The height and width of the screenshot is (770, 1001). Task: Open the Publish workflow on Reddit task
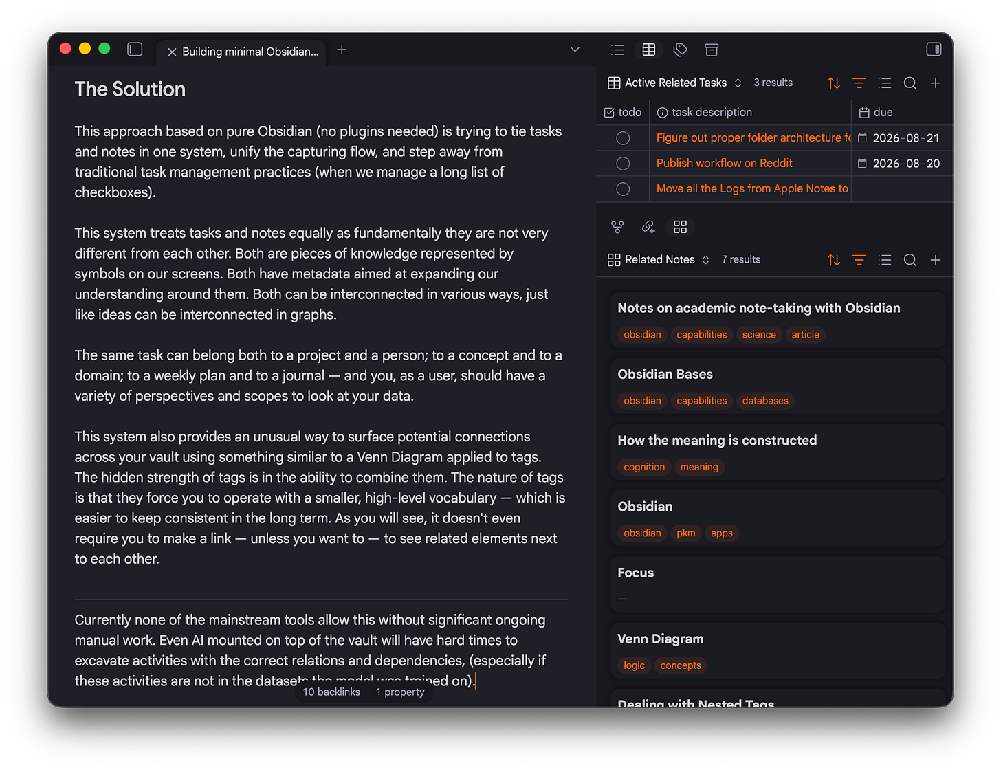point(724,163)
